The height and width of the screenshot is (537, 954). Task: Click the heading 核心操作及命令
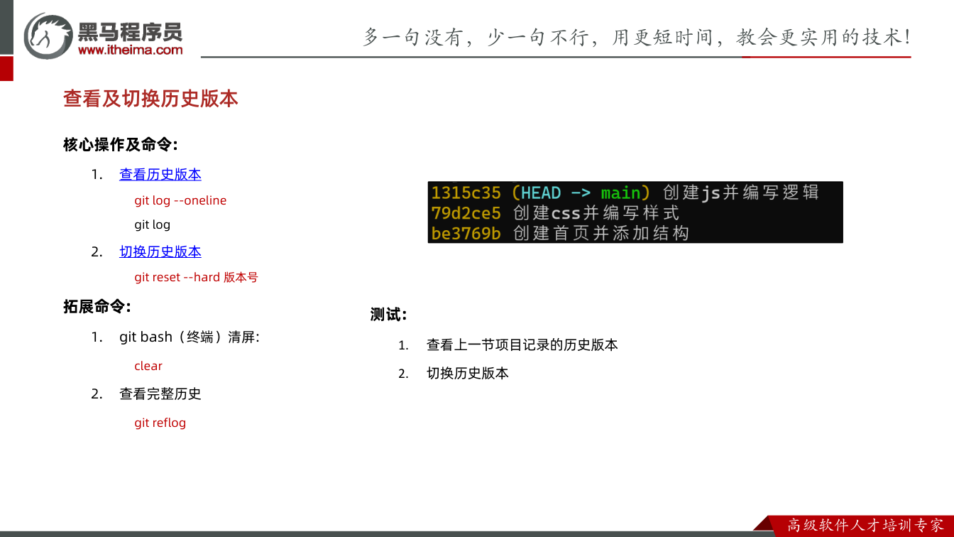(121, 145)
